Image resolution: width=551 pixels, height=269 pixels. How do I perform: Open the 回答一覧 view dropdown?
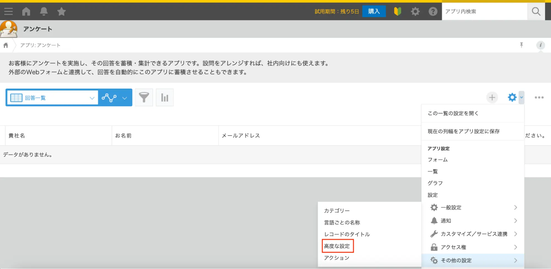pos(52,98)
